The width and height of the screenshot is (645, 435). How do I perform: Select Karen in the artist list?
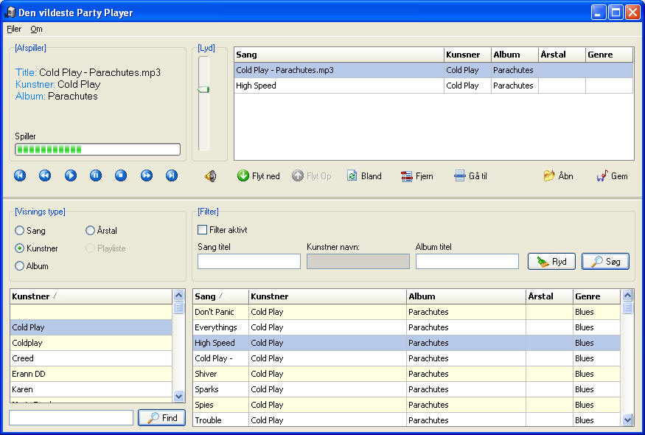tap(91, 389)
